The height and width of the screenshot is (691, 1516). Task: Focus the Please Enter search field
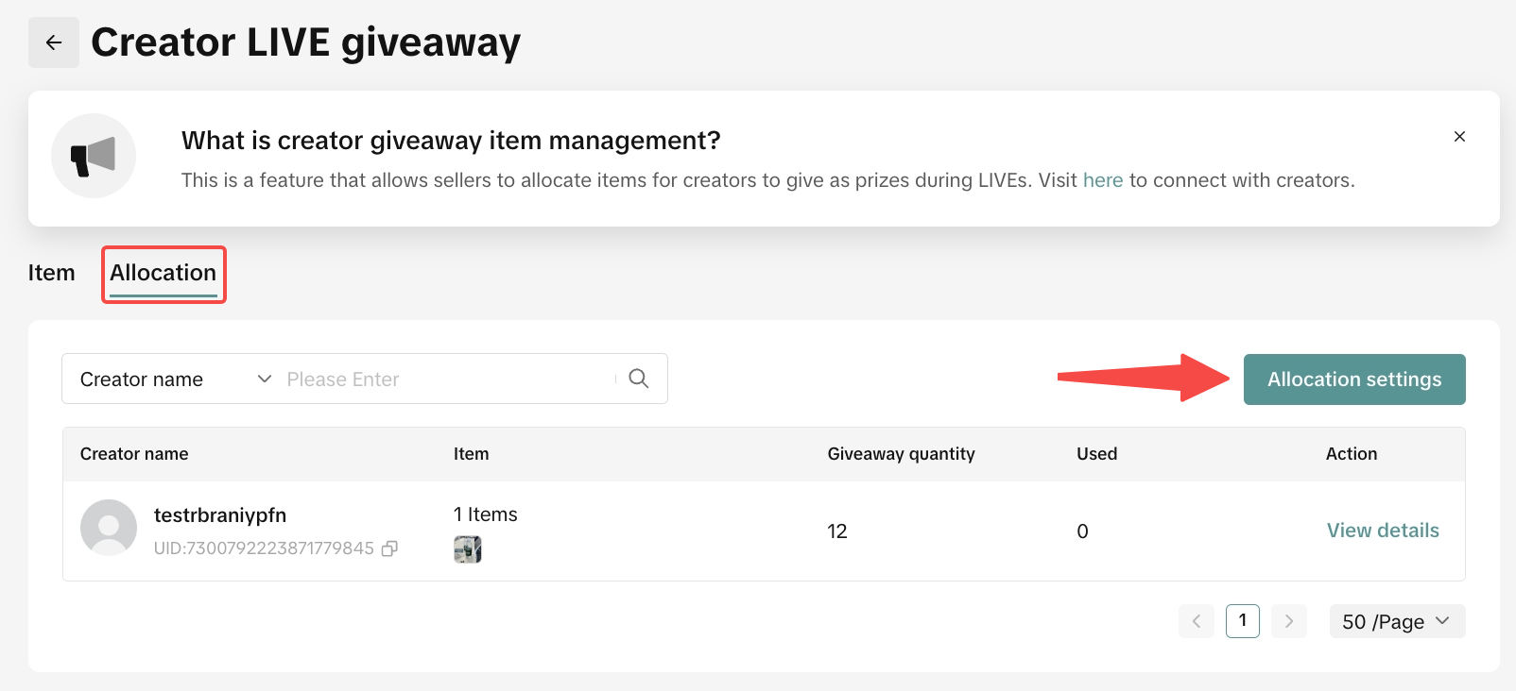(444, 379)
